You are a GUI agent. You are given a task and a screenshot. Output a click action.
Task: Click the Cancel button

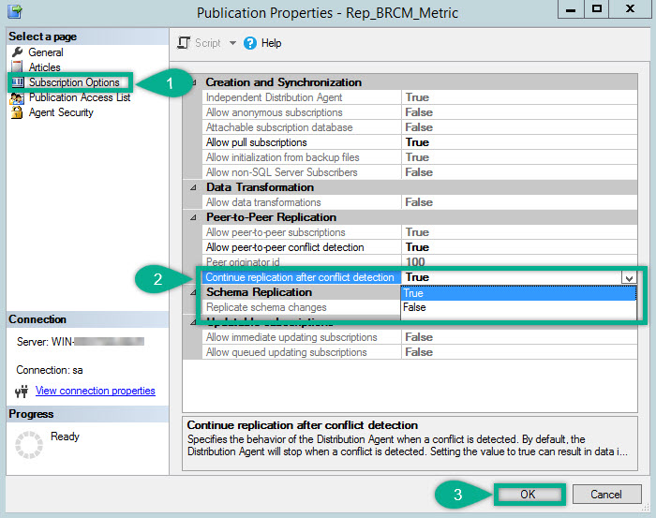coord(606,495)
